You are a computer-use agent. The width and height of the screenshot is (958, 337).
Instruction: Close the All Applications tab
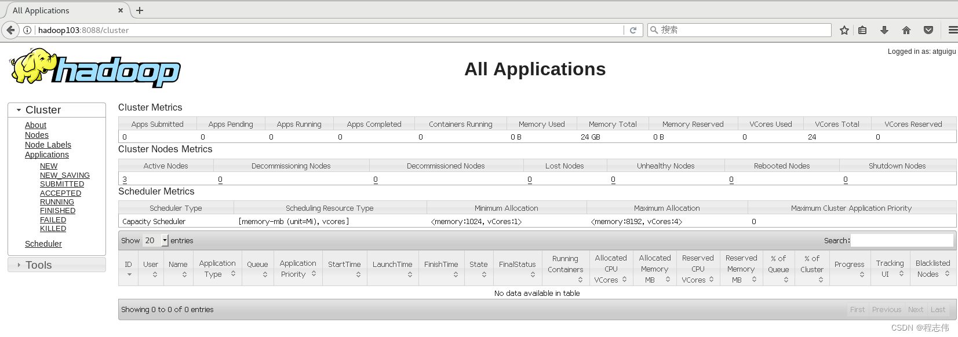pyautogui.click(x=121, y=10)
